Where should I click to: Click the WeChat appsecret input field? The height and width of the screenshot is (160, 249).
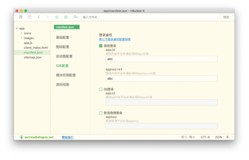pos(161,79)
